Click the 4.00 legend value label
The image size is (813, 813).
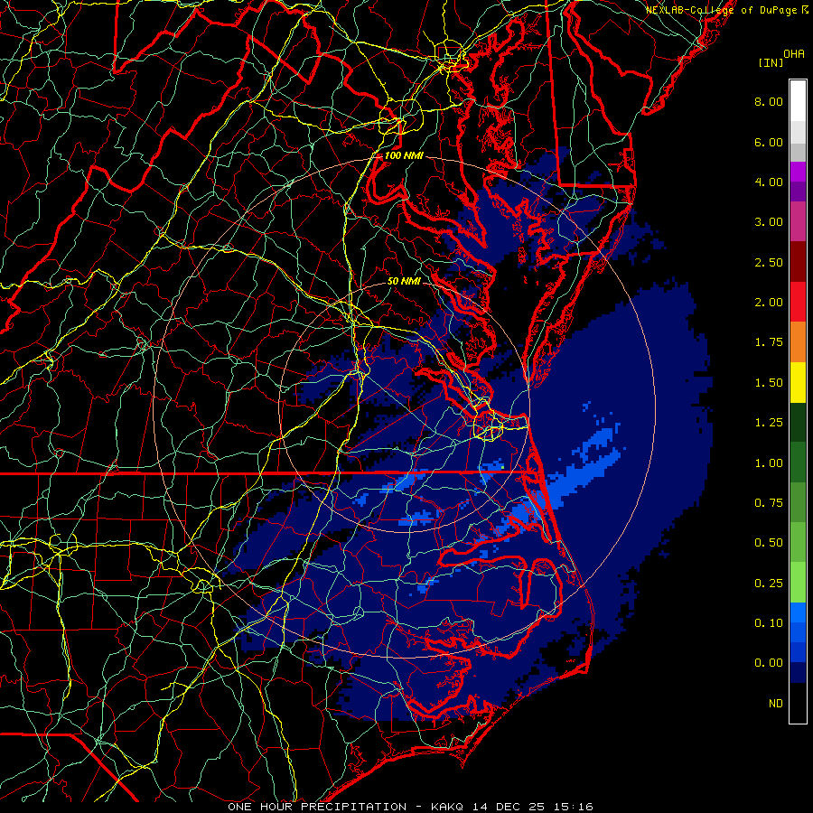point(769,182)
